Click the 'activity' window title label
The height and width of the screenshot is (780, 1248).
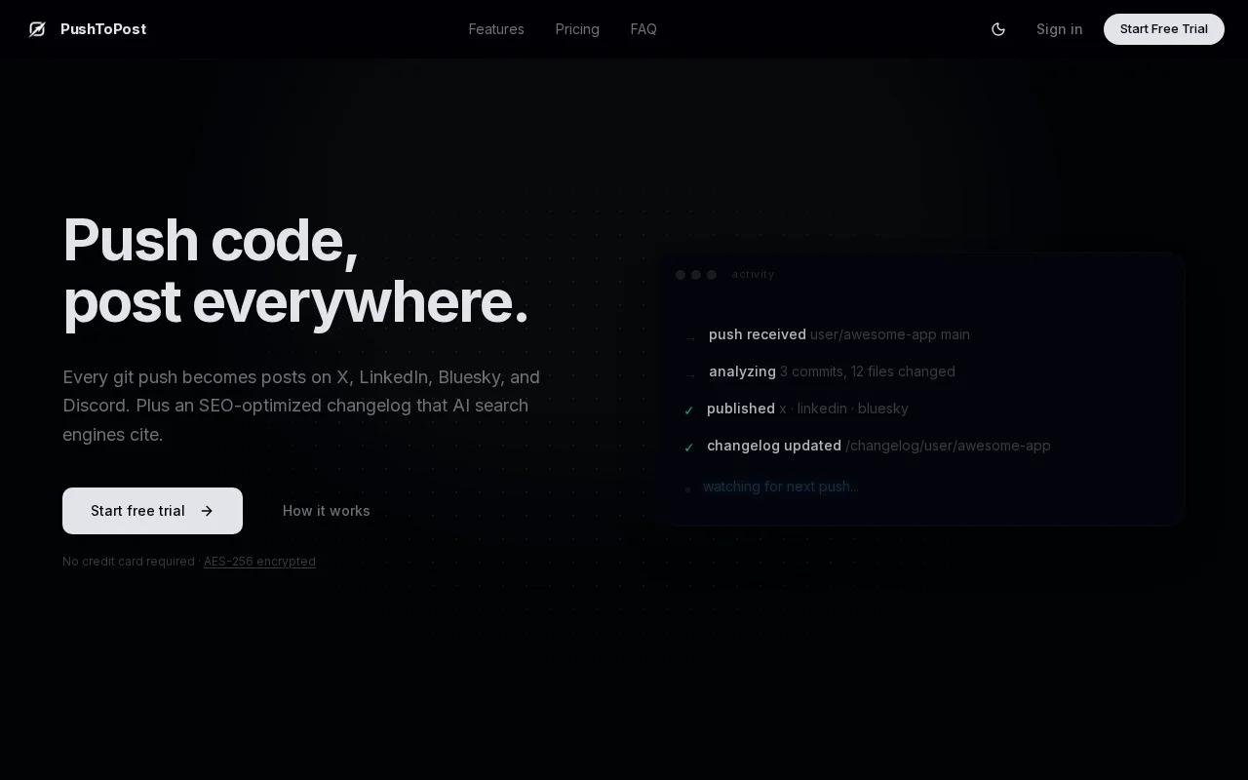[x=753, y=275]
